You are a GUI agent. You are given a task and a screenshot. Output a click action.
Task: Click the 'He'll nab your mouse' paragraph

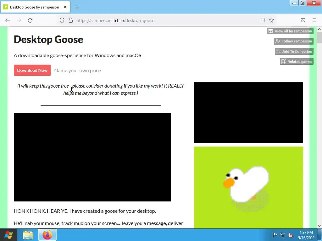pyautogui.click(x=98, y=223)
